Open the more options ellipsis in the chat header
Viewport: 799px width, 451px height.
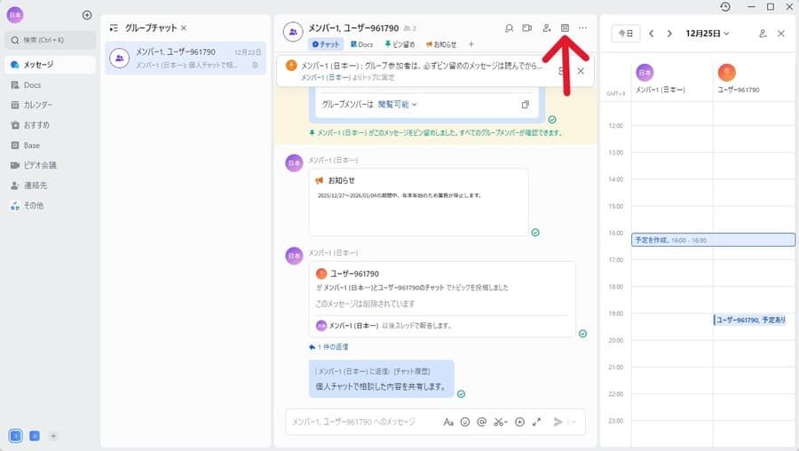click(583, 28)
